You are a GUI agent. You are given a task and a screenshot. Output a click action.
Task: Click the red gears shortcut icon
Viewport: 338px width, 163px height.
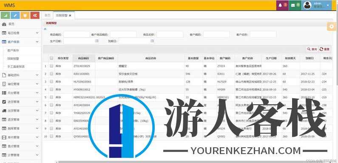35,15
